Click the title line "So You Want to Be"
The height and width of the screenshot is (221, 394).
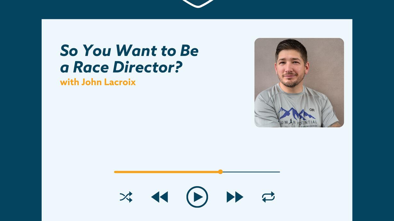129,51
